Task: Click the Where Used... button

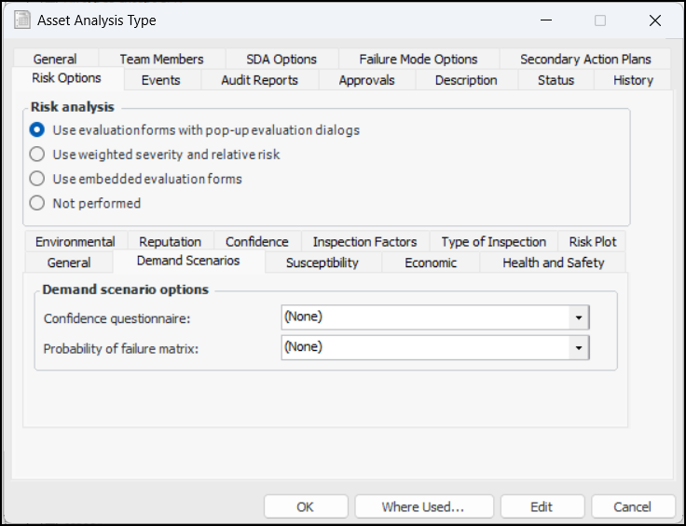Action: point(423,506)
